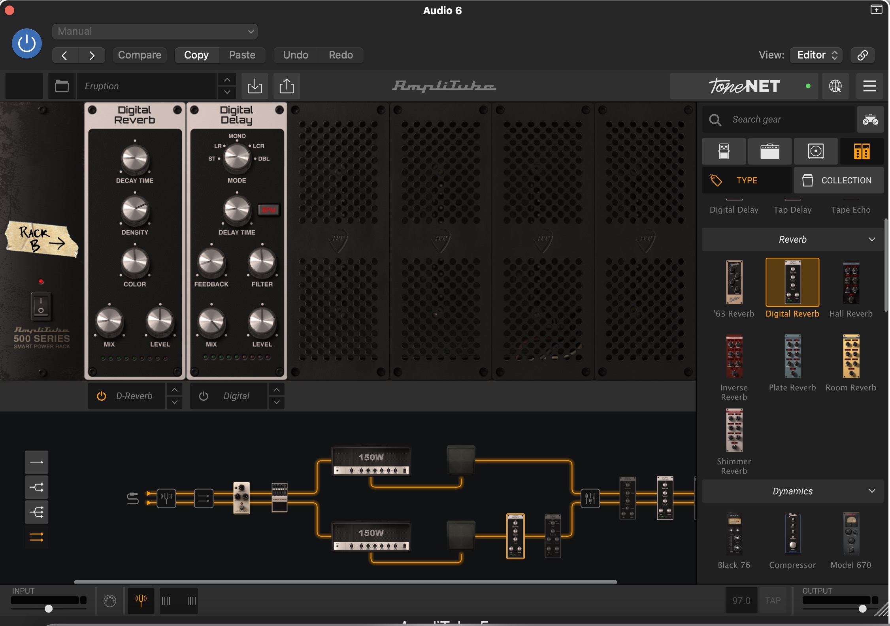Click the upper 150W amp in chain
Image resolution: width=890 pixels, height=626 pixels.
[371, 461]
